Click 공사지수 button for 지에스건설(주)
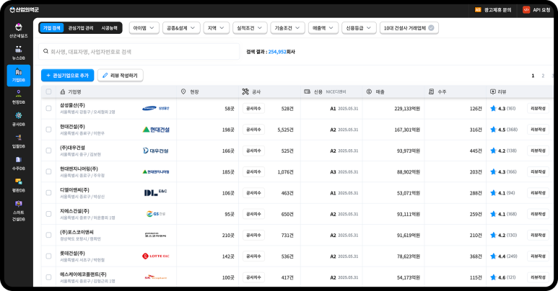 (x=253, y=214)
